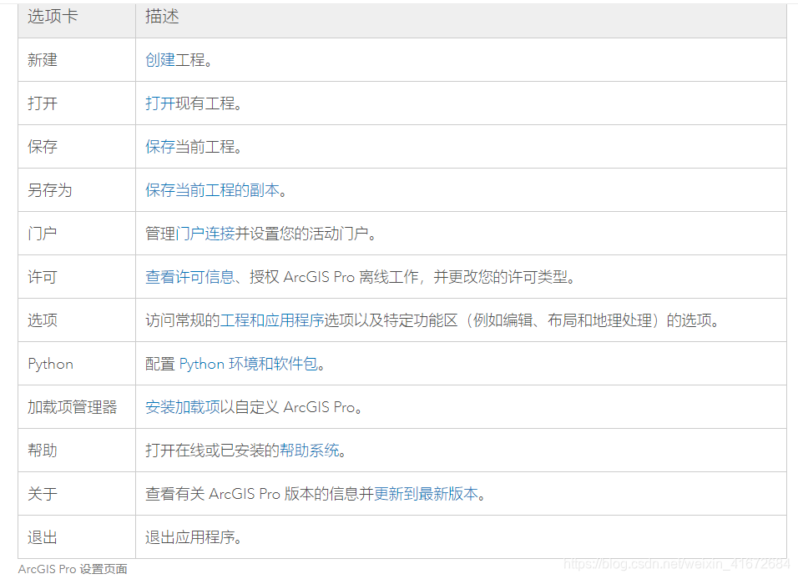Select the 另存为 cell in first column
Image resolution: width=798 pixels, height=579 pixels.
50,190
